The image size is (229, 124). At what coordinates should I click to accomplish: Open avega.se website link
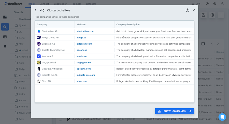pyautogui.click(x=81, y=38)
